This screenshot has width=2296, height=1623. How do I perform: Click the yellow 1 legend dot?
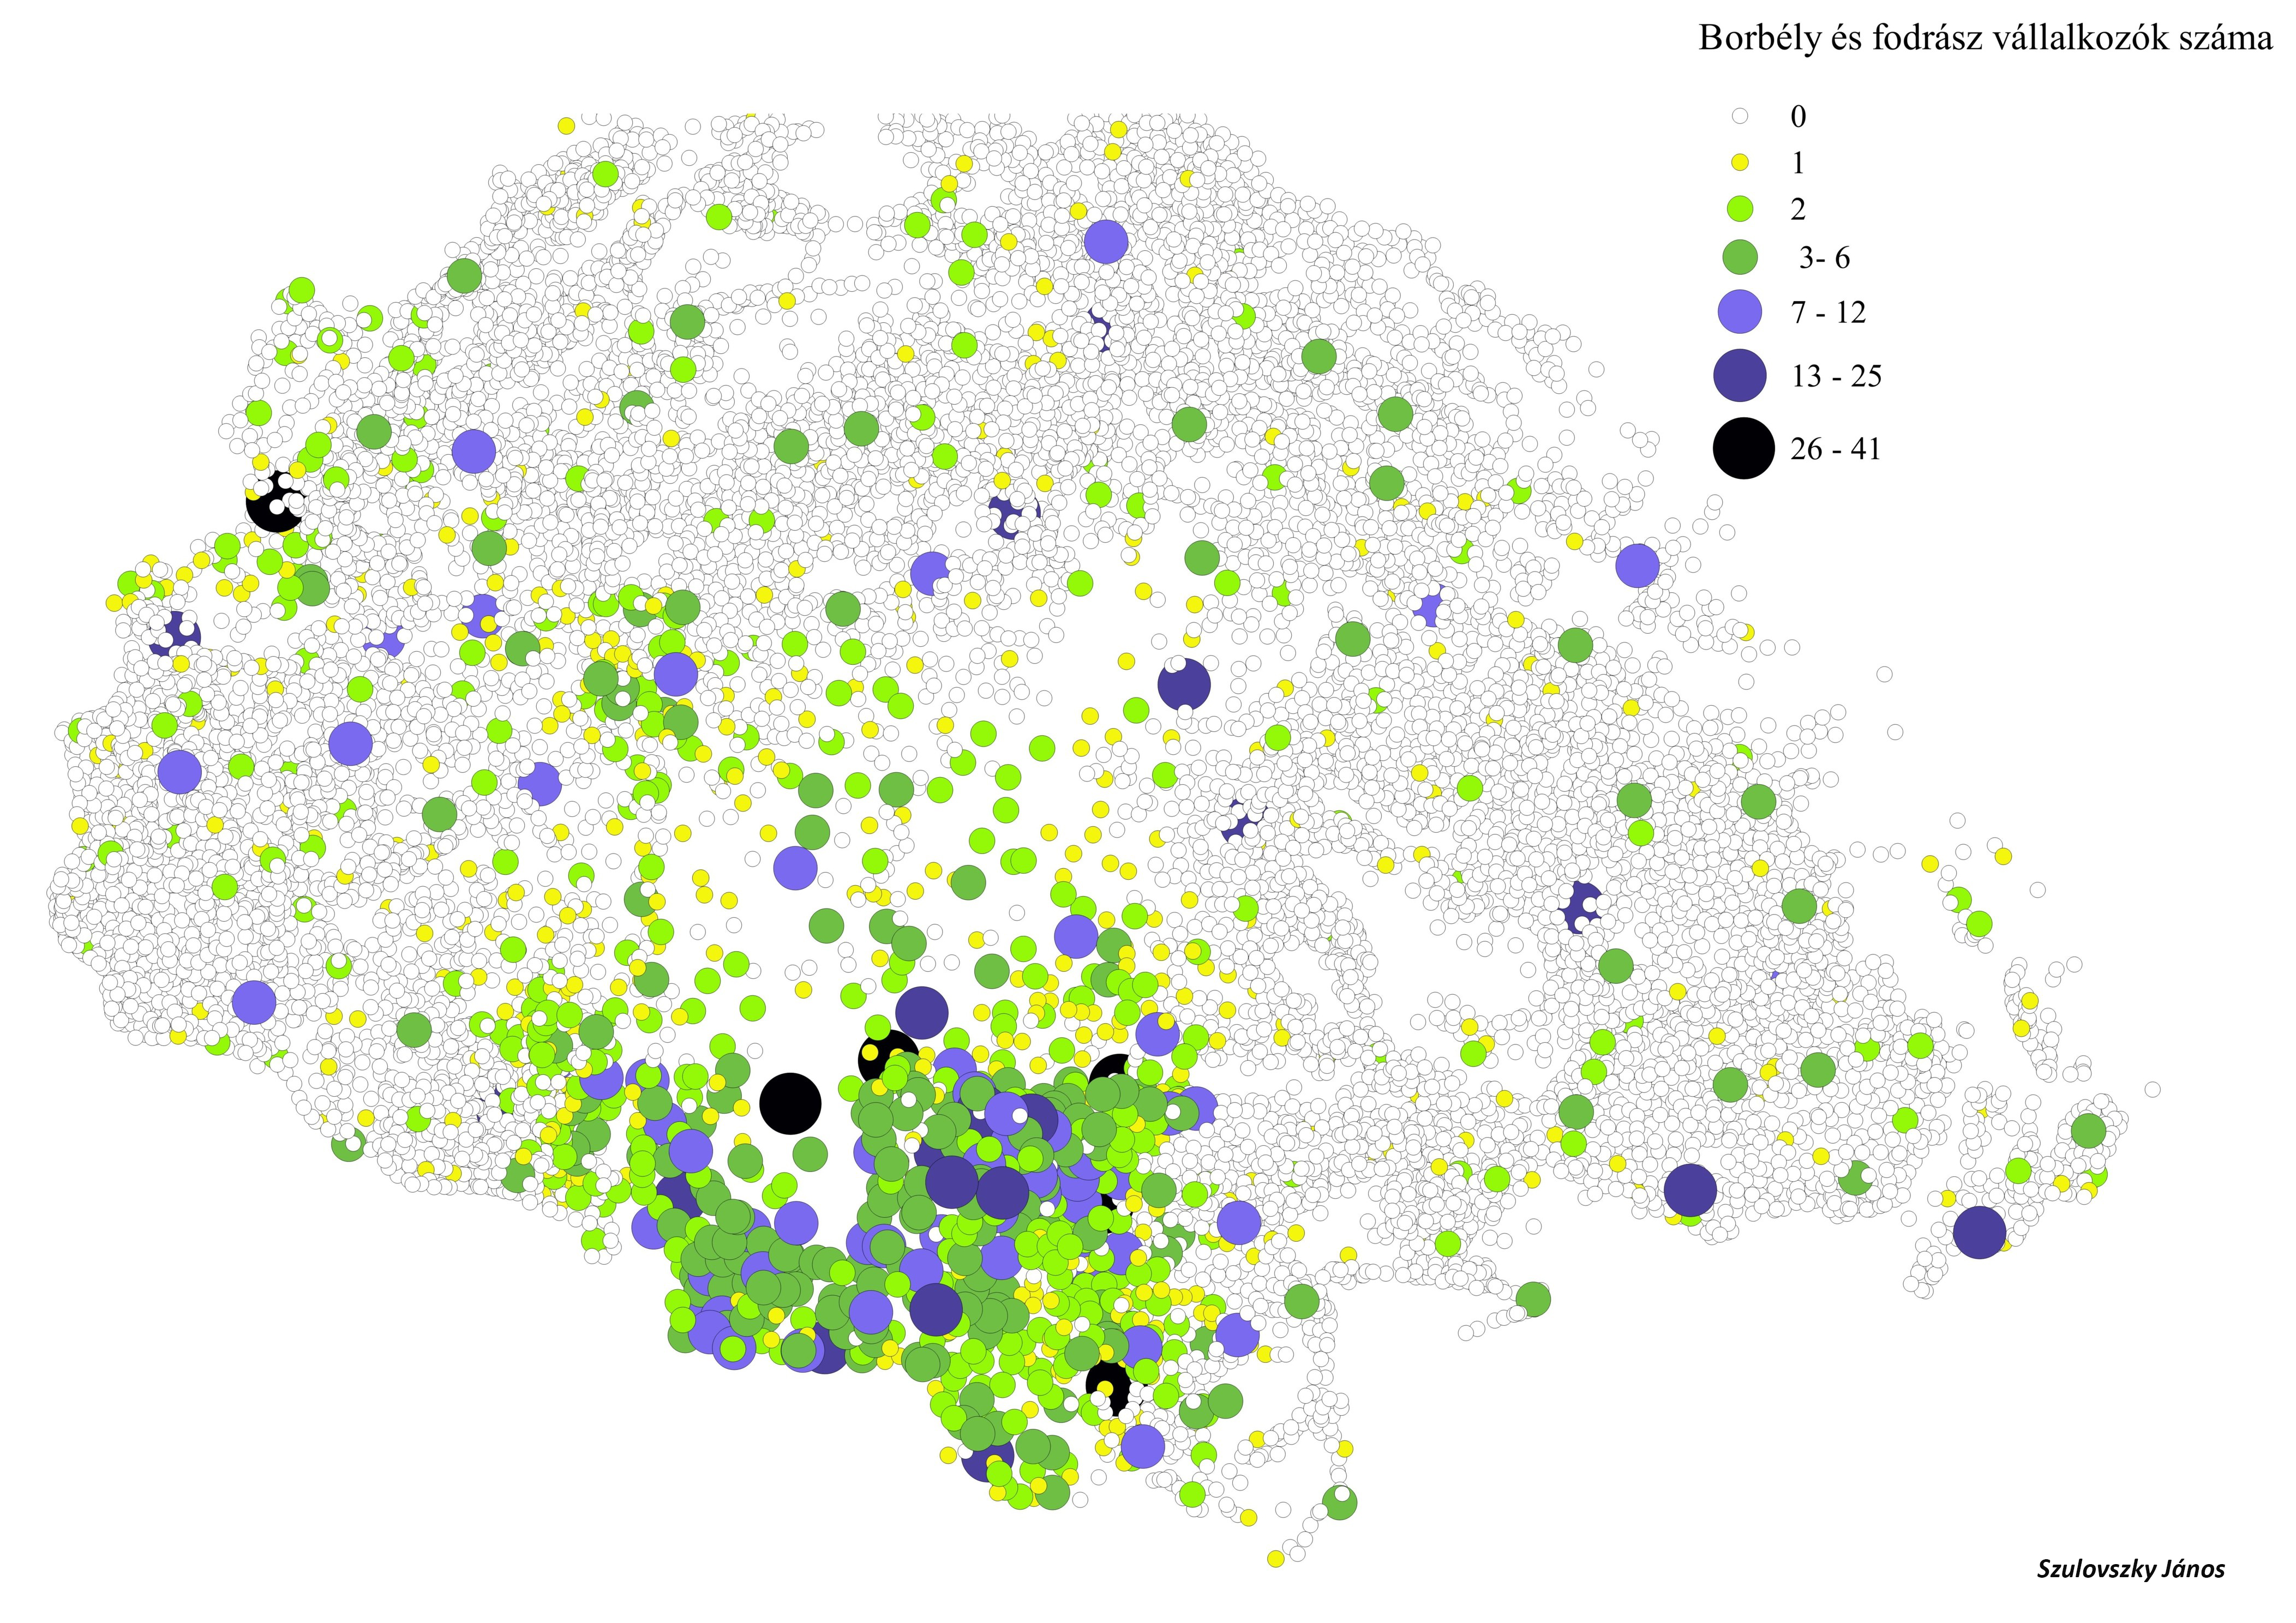click(x=1739, y=162)
